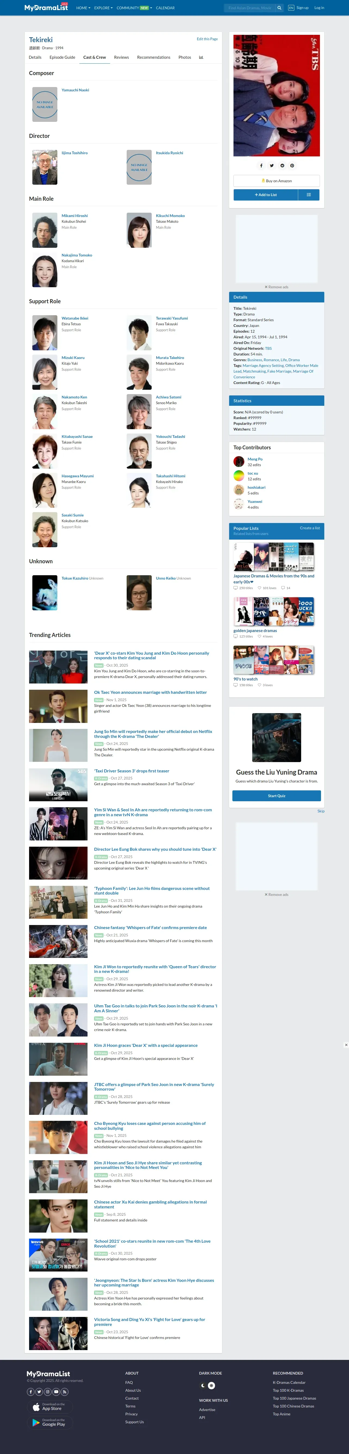349x1454 pixels.
Task: Share Tekireki on Twitter
Action: pos(271,165)
